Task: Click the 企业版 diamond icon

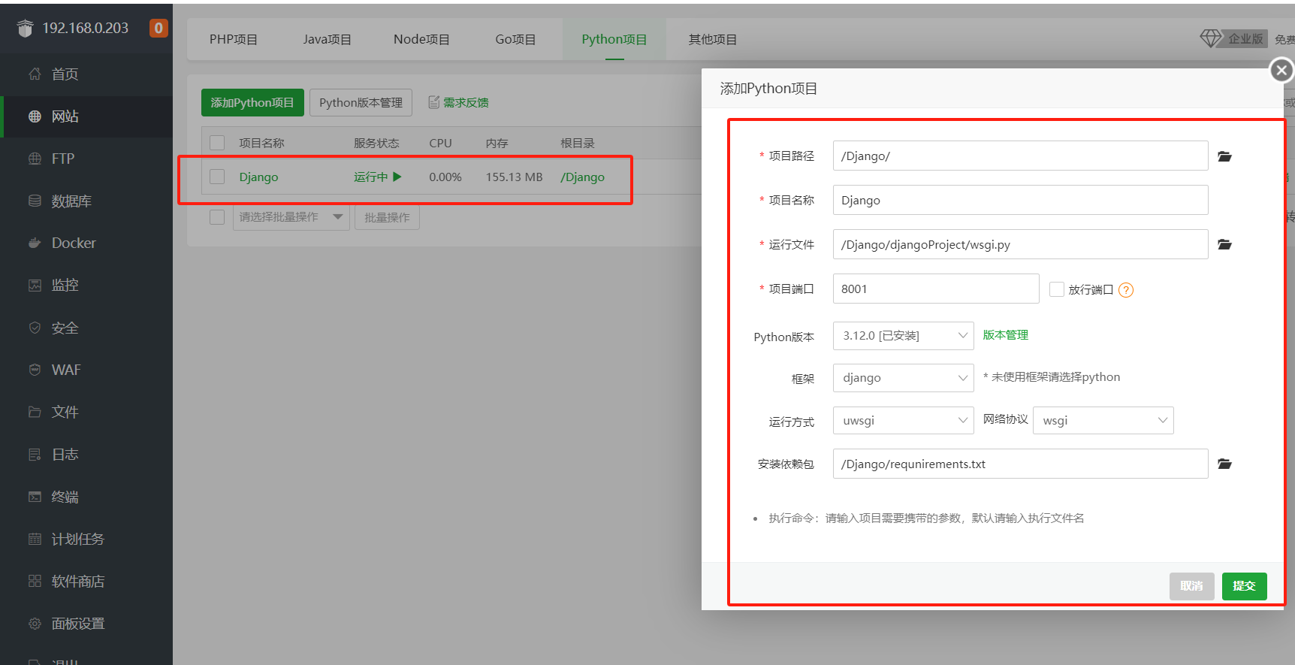Action: 1211,38
